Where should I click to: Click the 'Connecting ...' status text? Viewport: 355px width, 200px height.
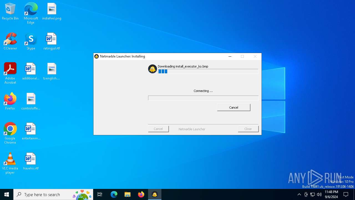point(203,91)
